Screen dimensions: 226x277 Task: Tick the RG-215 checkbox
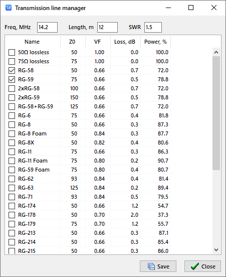[12, 251]
